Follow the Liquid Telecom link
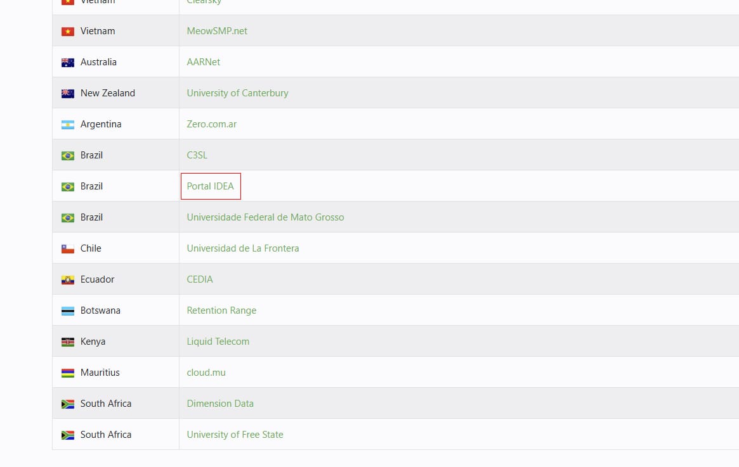 [x=218, y=342]
